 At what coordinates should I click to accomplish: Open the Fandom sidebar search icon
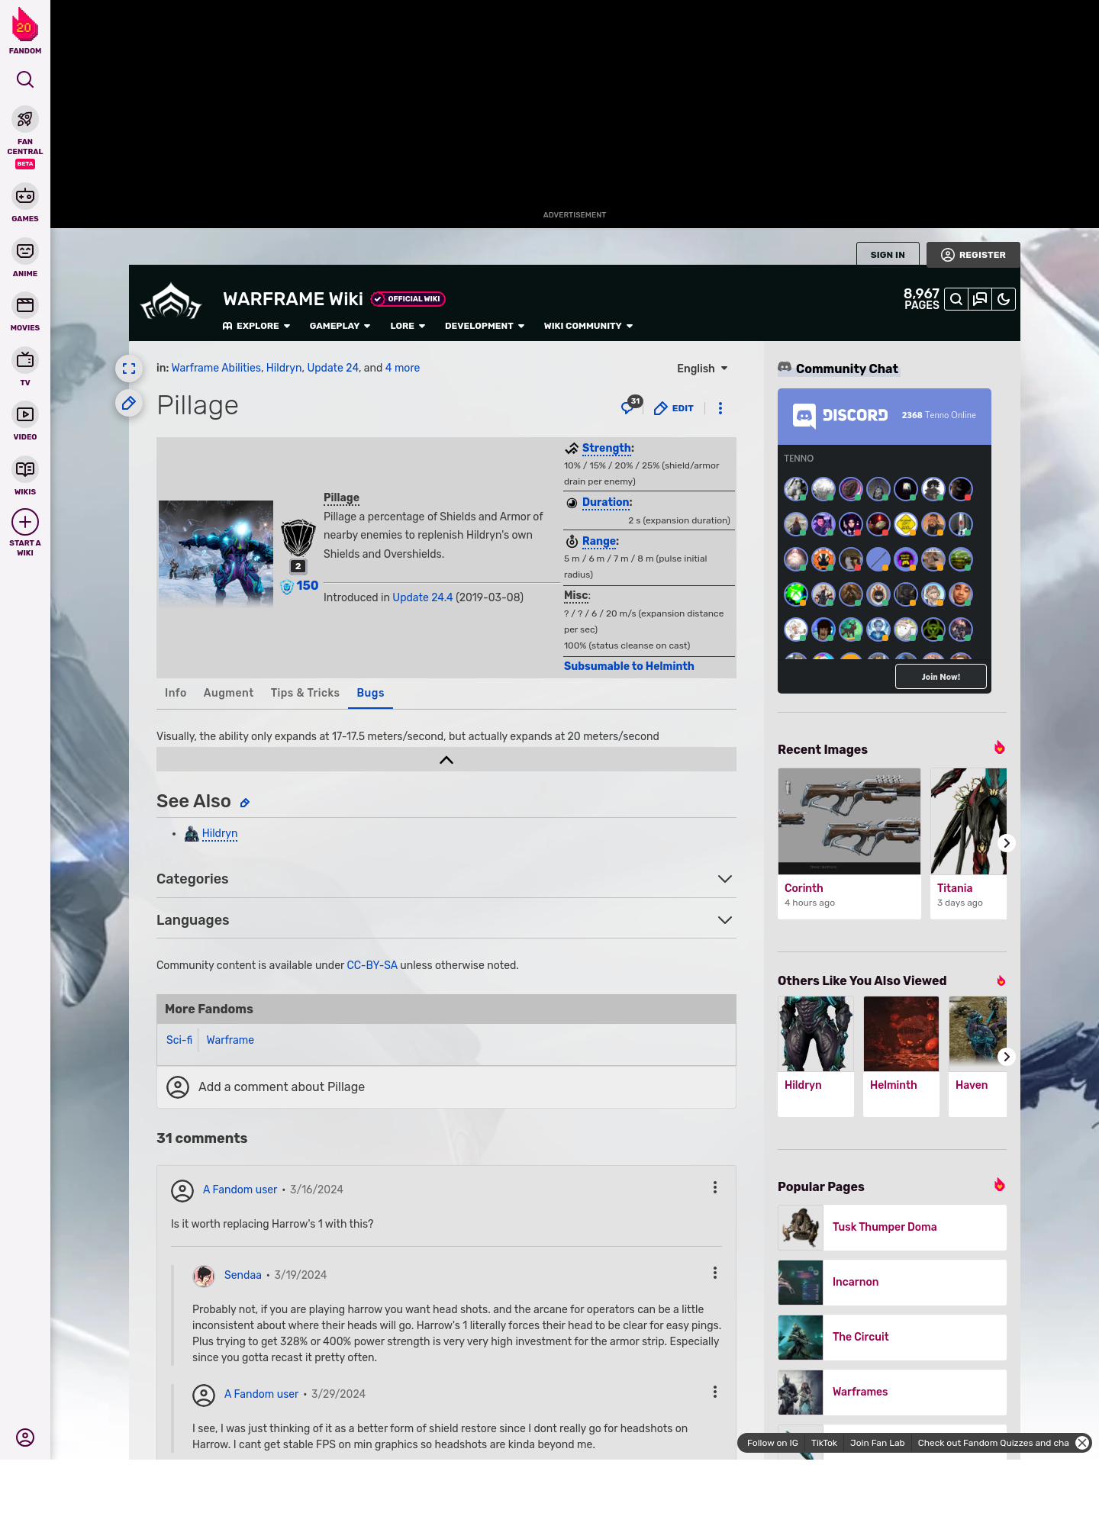25,79
